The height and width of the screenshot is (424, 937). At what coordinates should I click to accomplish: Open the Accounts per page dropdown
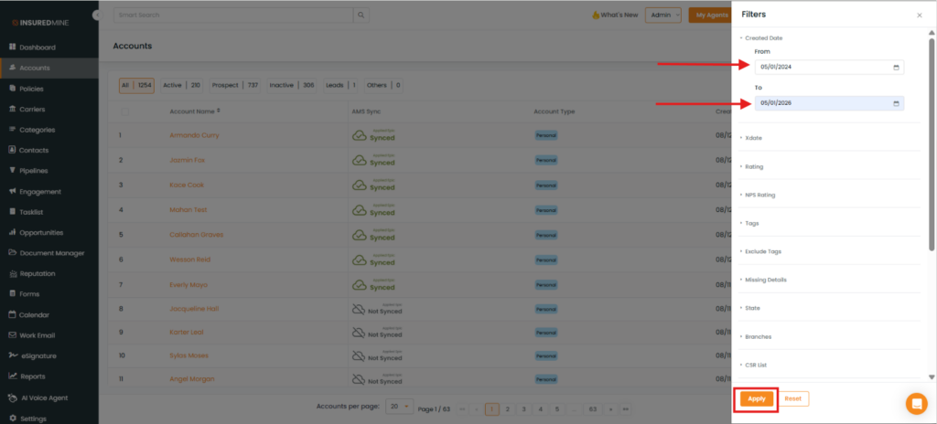click(400, 407)
